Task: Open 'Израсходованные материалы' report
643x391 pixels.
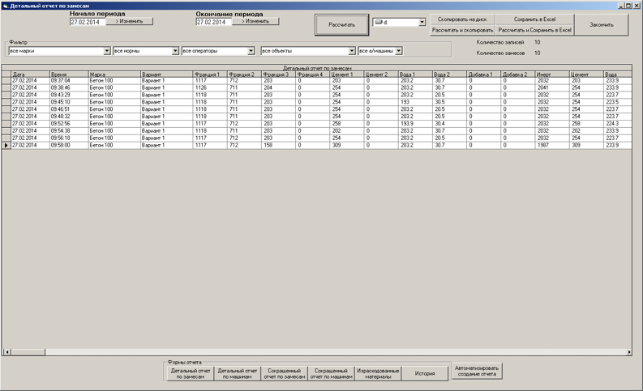Action: coord(378,373)
